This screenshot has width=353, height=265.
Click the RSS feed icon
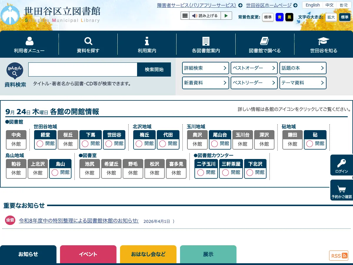339,256
